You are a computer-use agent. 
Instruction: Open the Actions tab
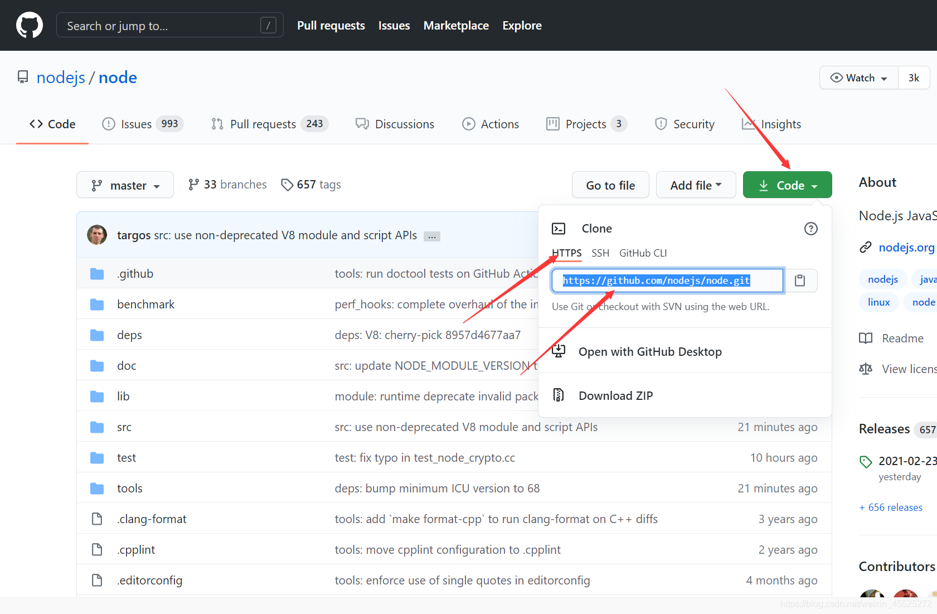click(491, 124)
